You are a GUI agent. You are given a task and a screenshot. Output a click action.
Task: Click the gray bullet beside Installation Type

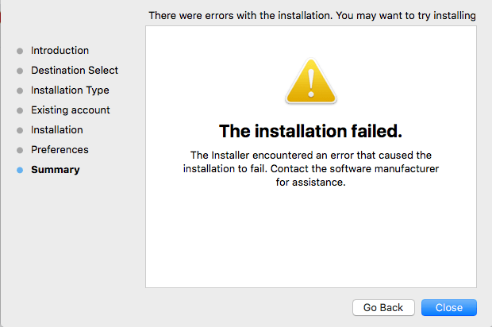[20, 90]
